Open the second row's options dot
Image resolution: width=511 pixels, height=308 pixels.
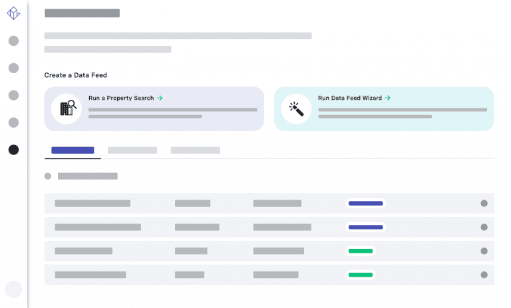pos(484,228)
